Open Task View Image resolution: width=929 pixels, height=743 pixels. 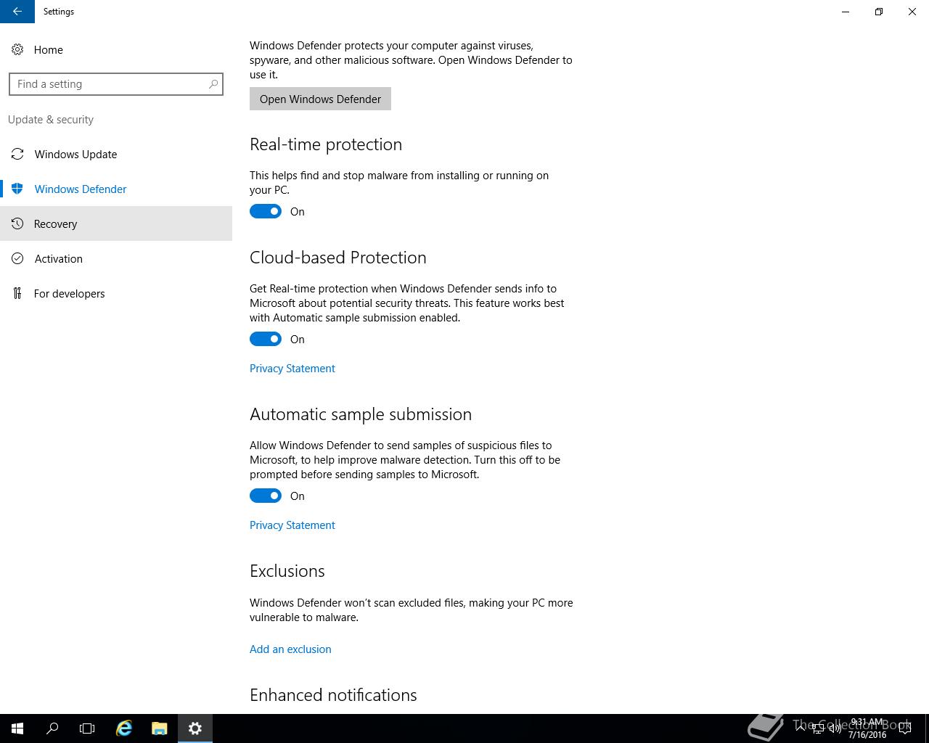[x=87, y=728]
